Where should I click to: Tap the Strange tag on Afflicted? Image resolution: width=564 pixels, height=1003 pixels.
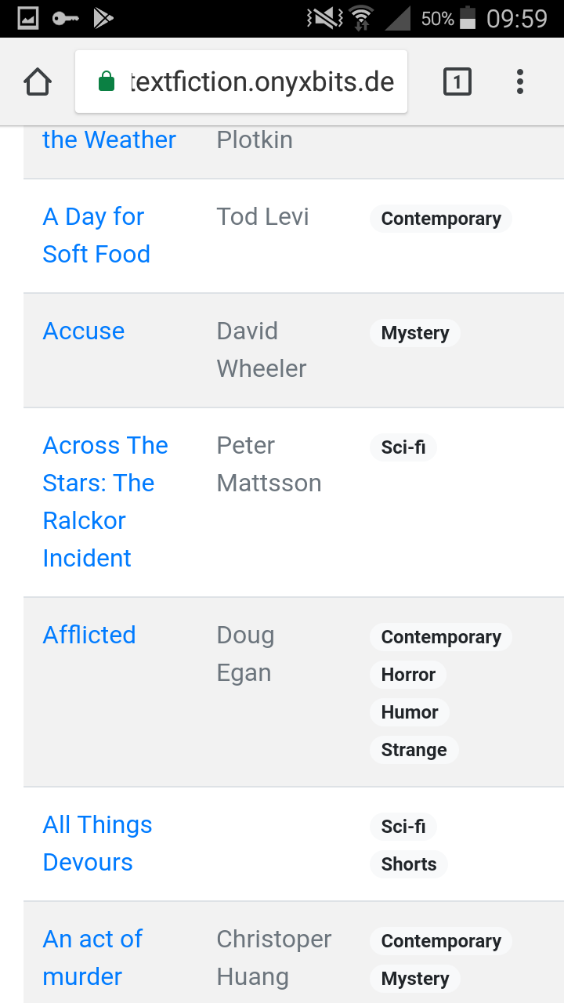tap(414, 750)
